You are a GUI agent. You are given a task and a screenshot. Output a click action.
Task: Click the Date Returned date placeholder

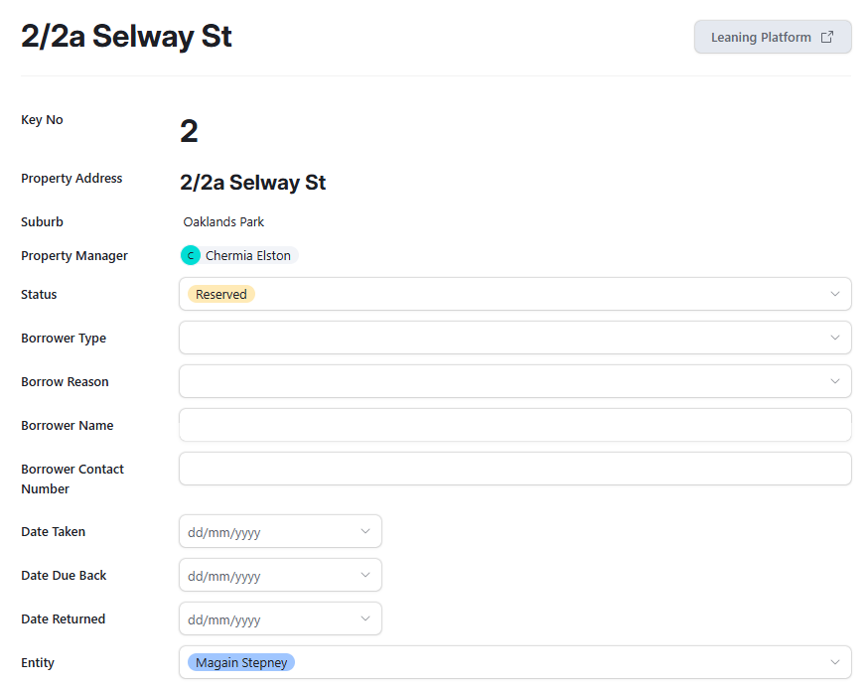pos(224,620)
